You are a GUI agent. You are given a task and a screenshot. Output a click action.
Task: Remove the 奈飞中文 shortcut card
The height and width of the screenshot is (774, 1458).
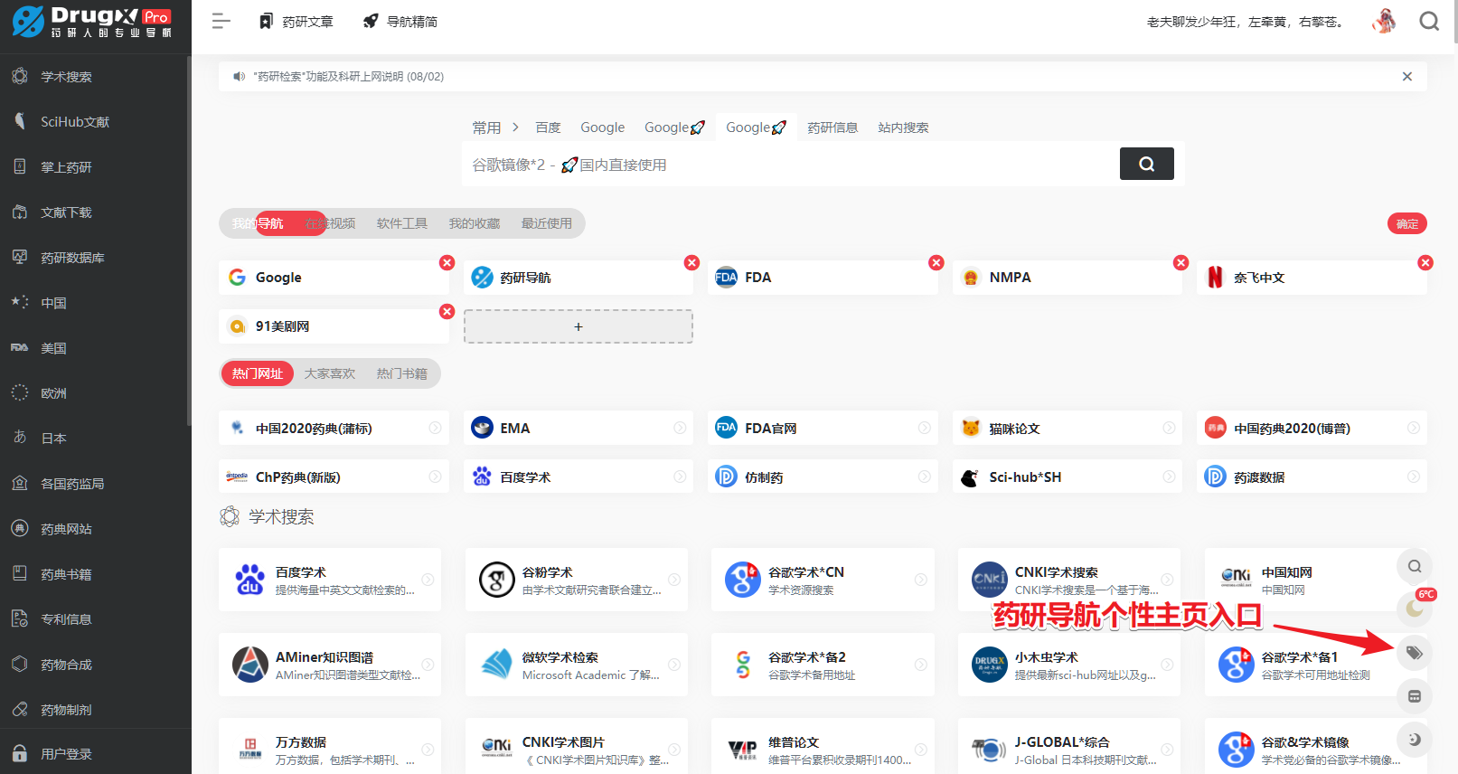[1425, 262]
